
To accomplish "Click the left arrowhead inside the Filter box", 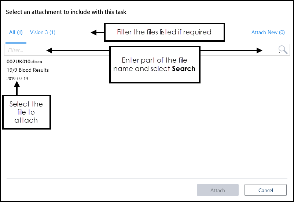I will click(49, 50).
